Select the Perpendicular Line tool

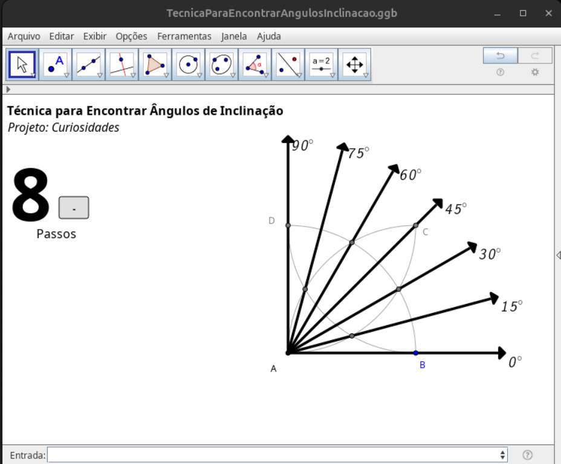(122, 64)
